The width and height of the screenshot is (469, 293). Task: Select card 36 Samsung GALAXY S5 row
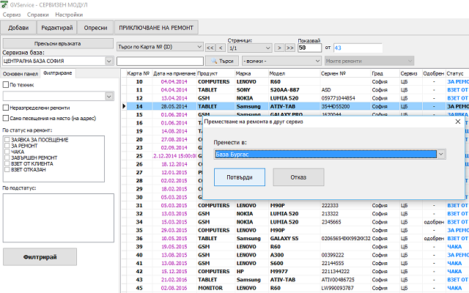pyautogui.click(x=295, y=238)
